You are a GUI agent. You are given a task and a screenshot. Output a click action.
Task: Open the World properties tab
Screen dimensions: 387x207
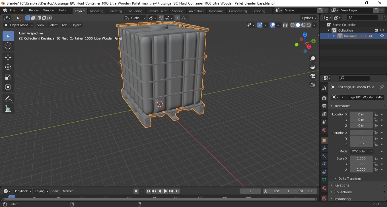pos(324,130)
